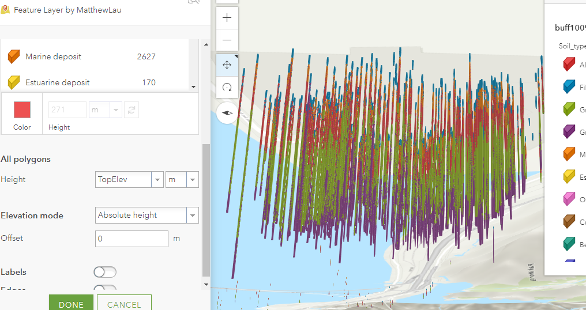Image resolution: width=586 pixels, height=310 pixels.
Task: Click the brown cube in the legend
Action: point(569,222)
